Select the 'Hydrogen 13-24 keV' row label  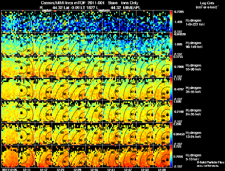[x=193, y=135]
